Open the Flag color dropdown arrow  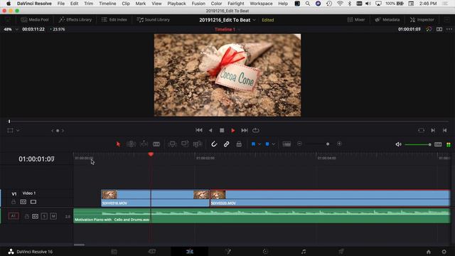coord(259,144)
